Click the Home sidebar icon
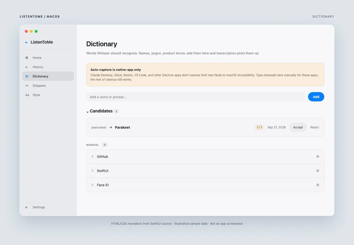The width and height of the screenshot is (354, 245). pyautogui.click(x=27, y=58)
